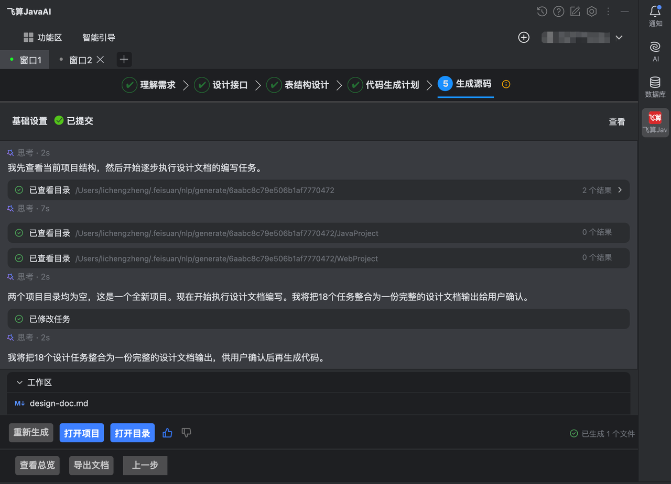Screen dimensions: 671x484
Task: Go to the 理解需求 step
Action: 149,85
